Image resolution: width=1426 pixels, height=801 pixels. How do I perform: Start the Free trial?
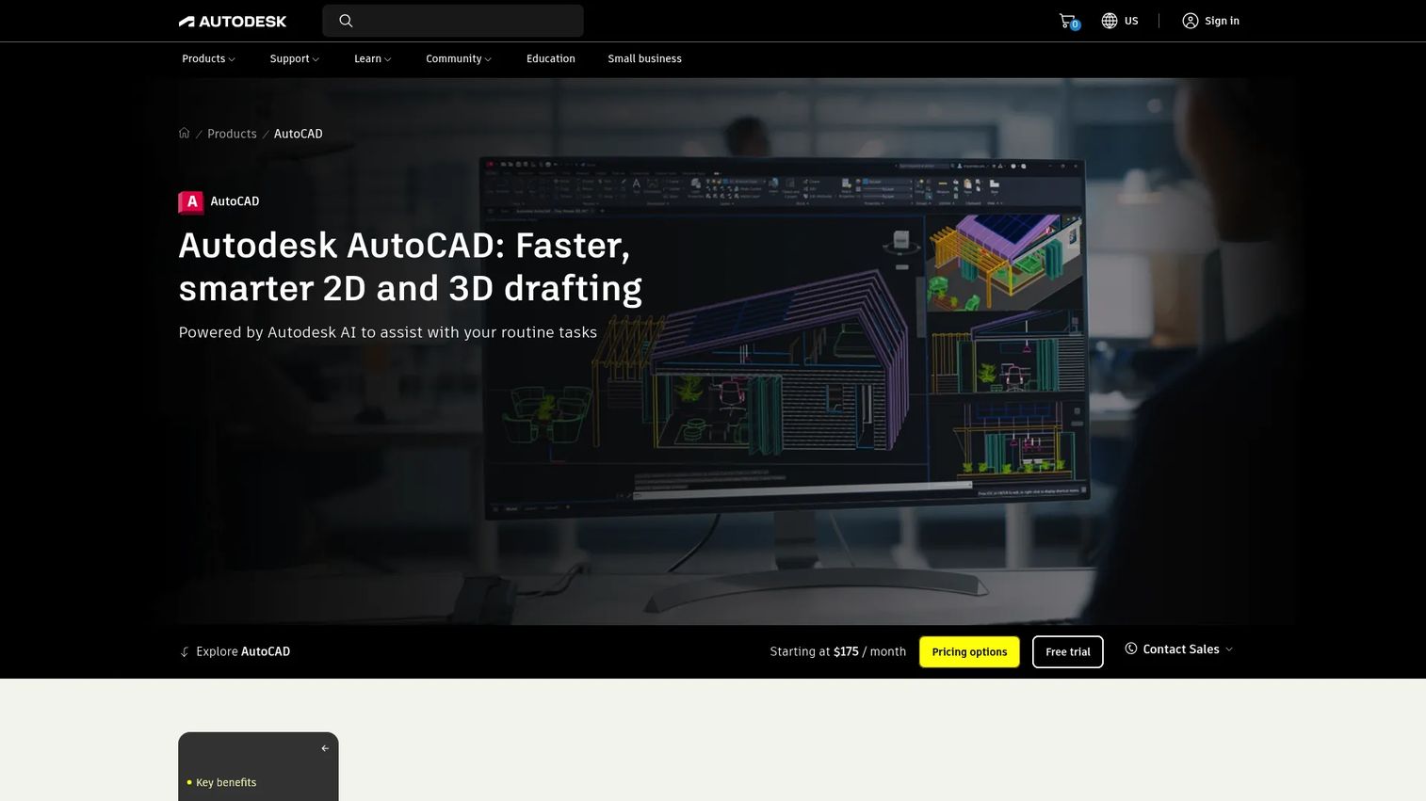pos(1068,651)
